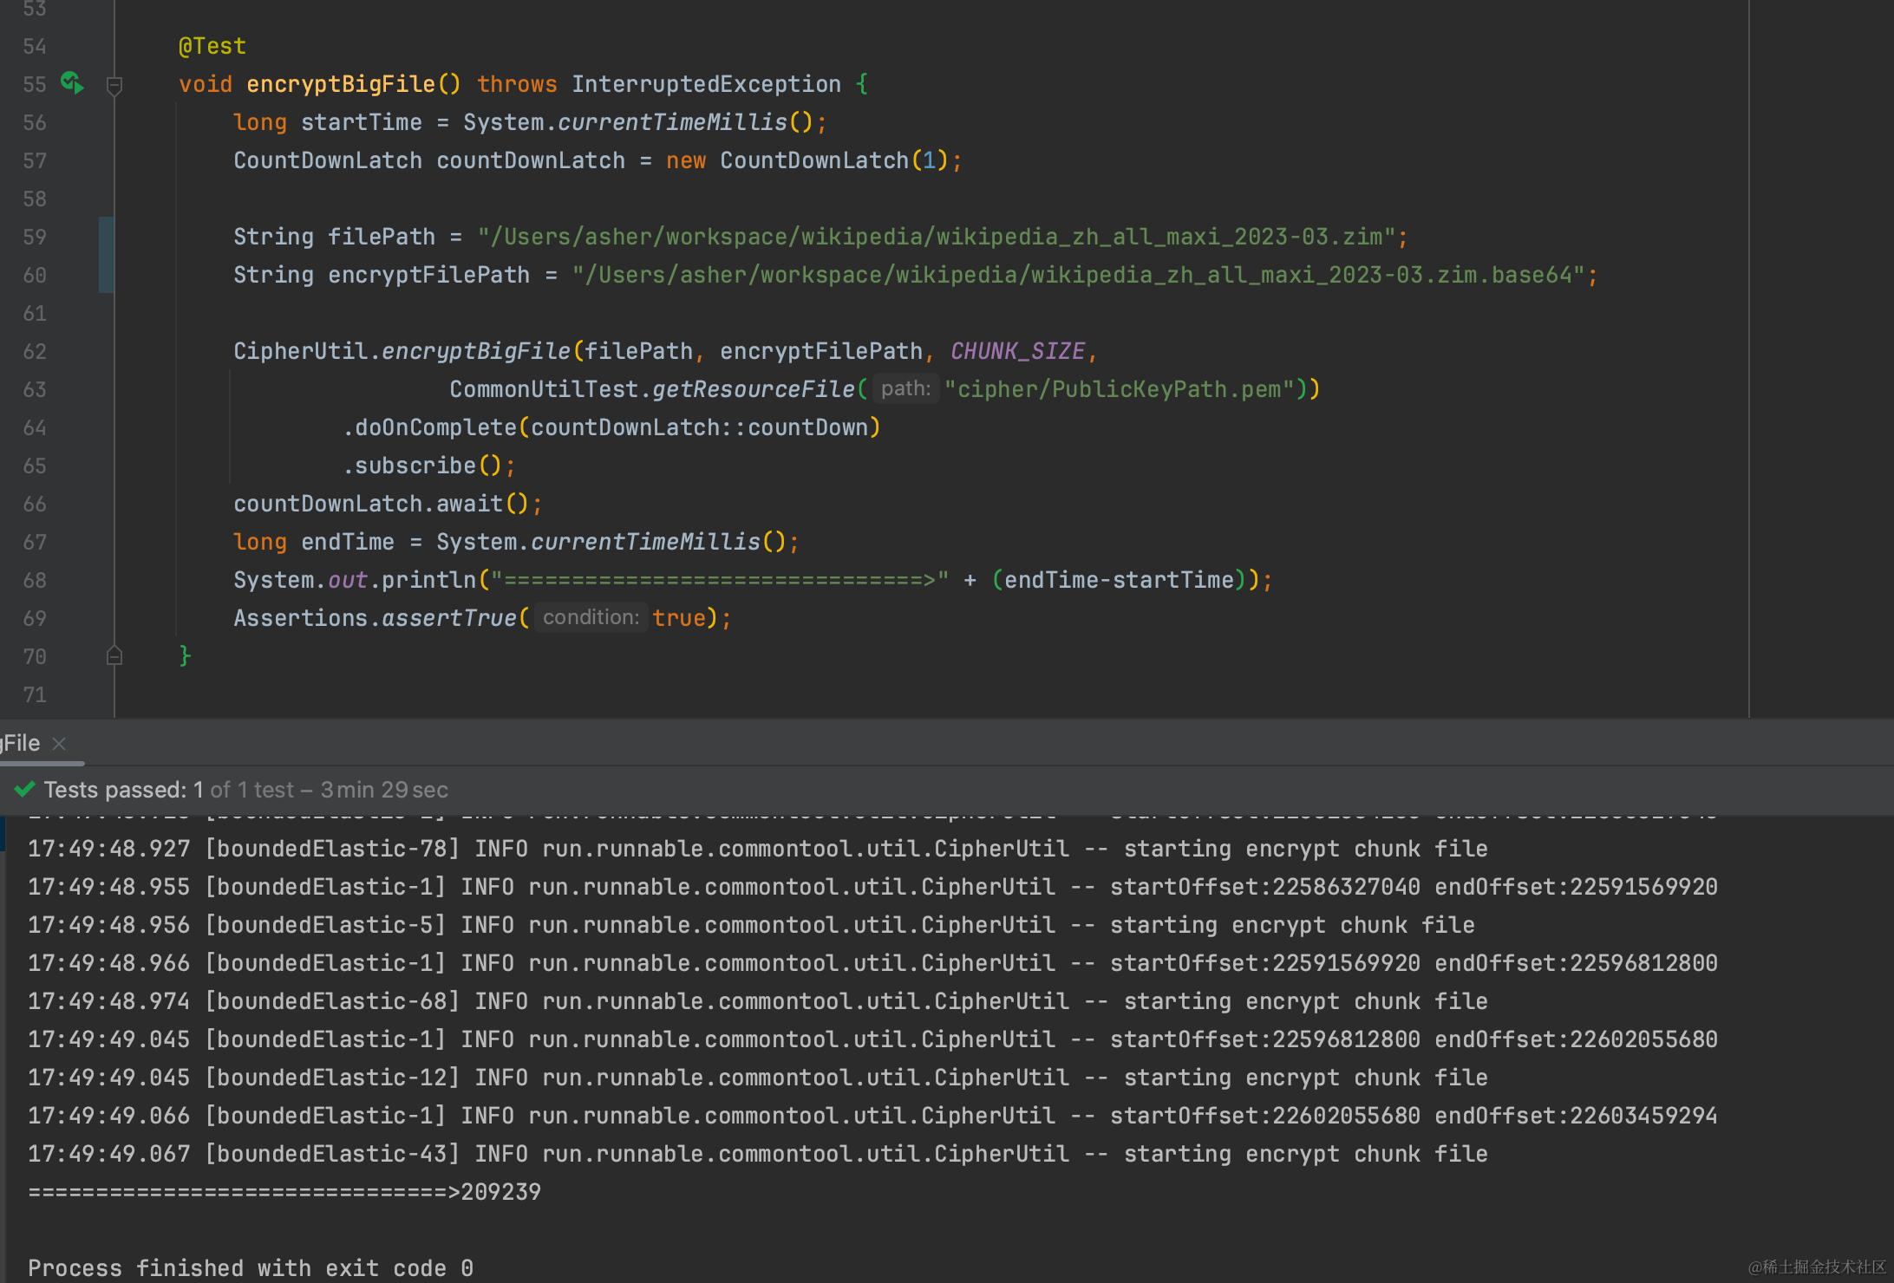Click fold end marker at line 70
Screen dimensions: 1894x1283
point(114,656)
